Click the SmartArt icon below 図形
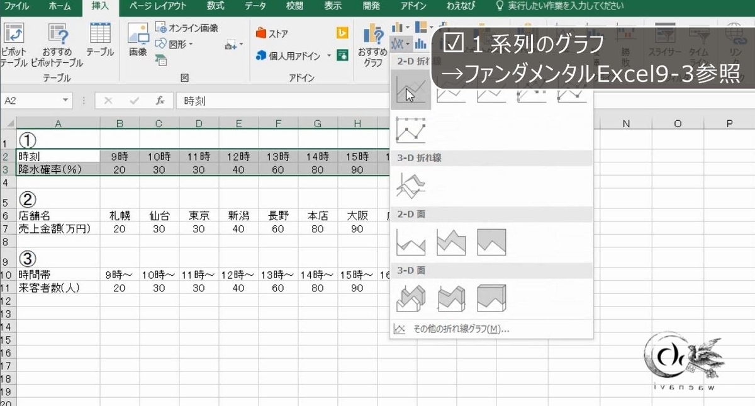Image resolution: width=755 pixels, height=406 pixels. tap(161, 60)
